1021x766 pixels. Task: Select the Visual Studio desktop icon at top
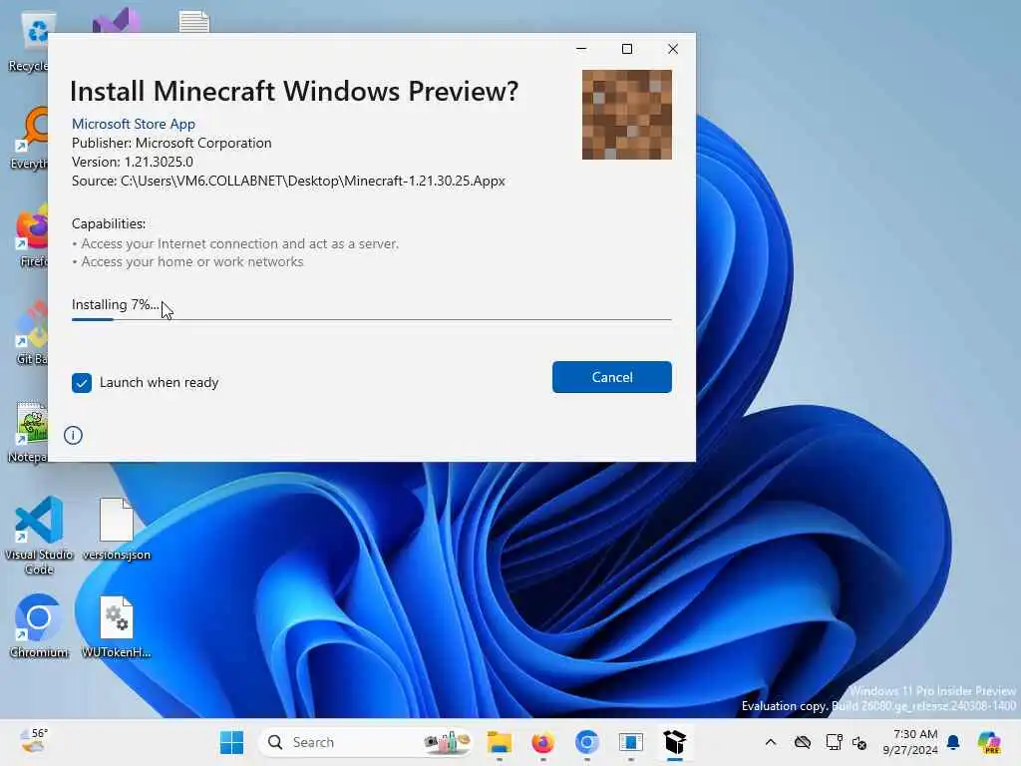[116, 21]
